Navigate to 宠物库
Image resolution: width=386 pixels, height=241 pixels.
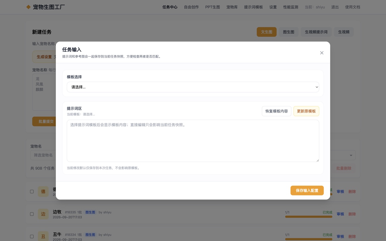click(x=232, y=7)
